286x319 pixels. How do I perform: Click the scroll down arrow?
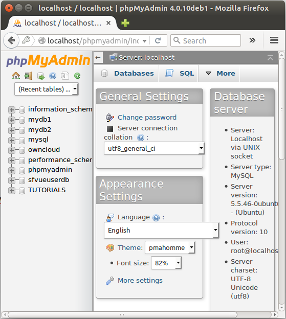(x=281, y=307)
